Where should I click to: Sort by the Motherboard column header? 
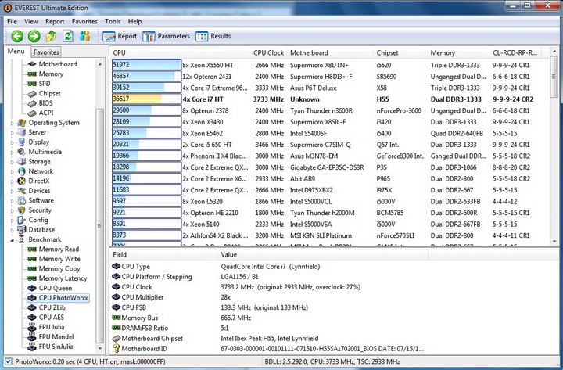pyautogui.click(x=330, y=53)
